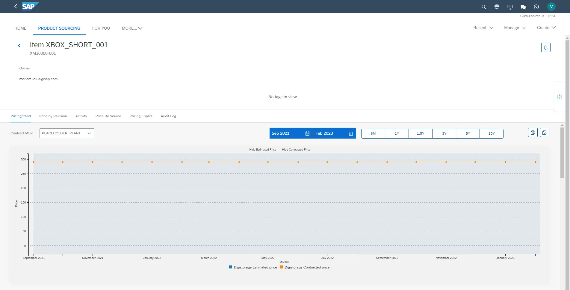This screenshot has height=290, width=570.
Task: Open Create dropdown menu
Action: (546, 28)
